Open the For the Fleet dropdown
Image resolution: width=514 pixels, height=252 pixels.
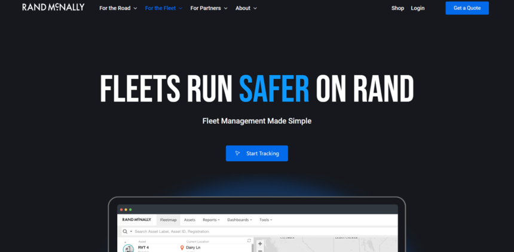(164, 8)
